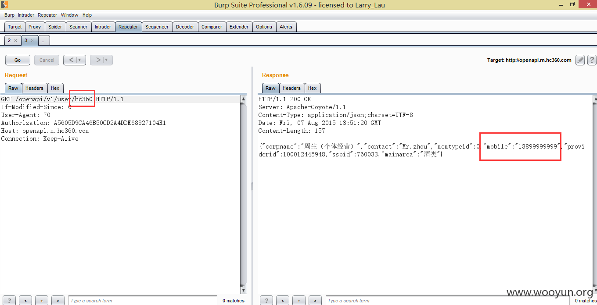Select the Request Raw tab
Image resolution: width=597 pixels, height=305 pixels.
click(13, 88)
